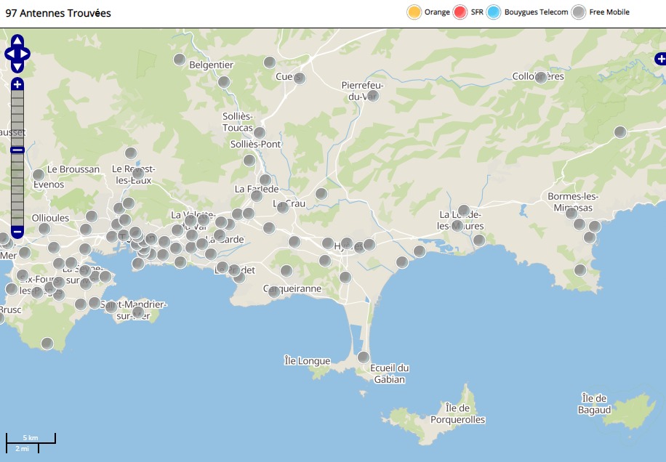
Task: Toggle the SFR red legend circle
Action: click(460, 12)
